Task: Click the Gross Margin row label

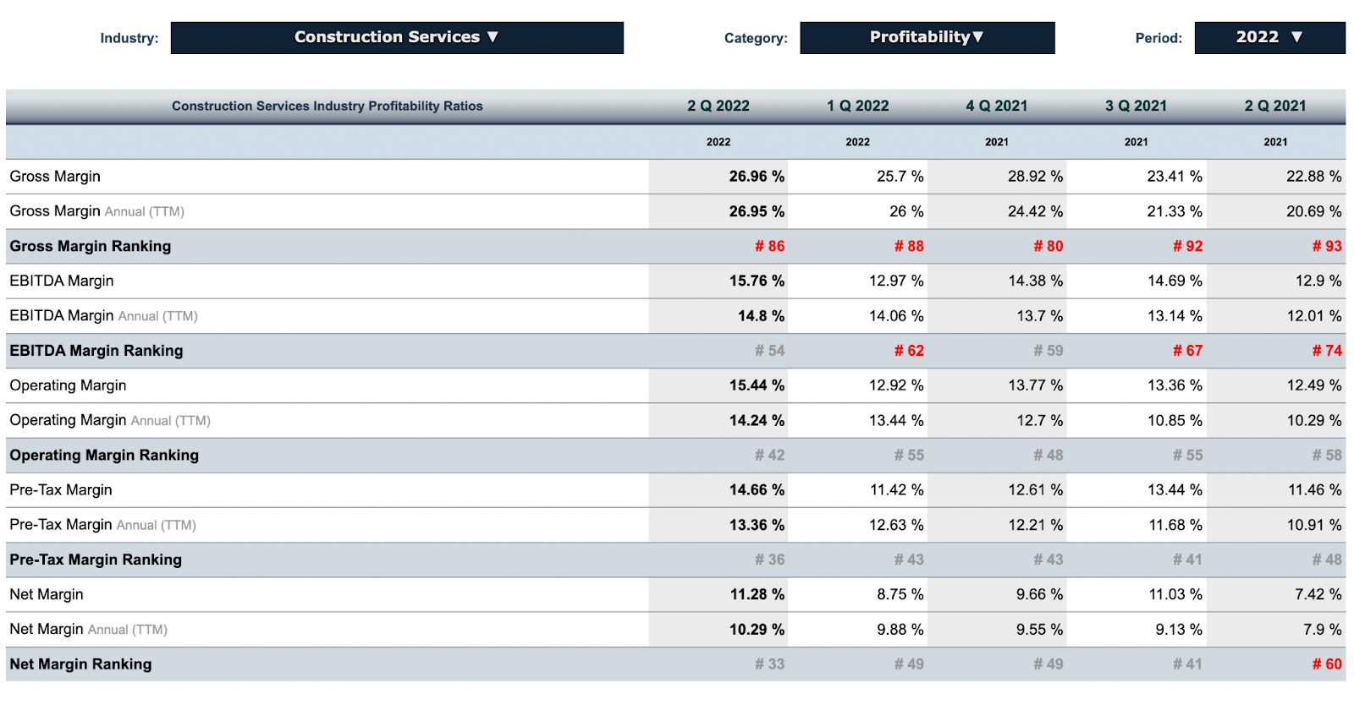Action: coord(54,176)
